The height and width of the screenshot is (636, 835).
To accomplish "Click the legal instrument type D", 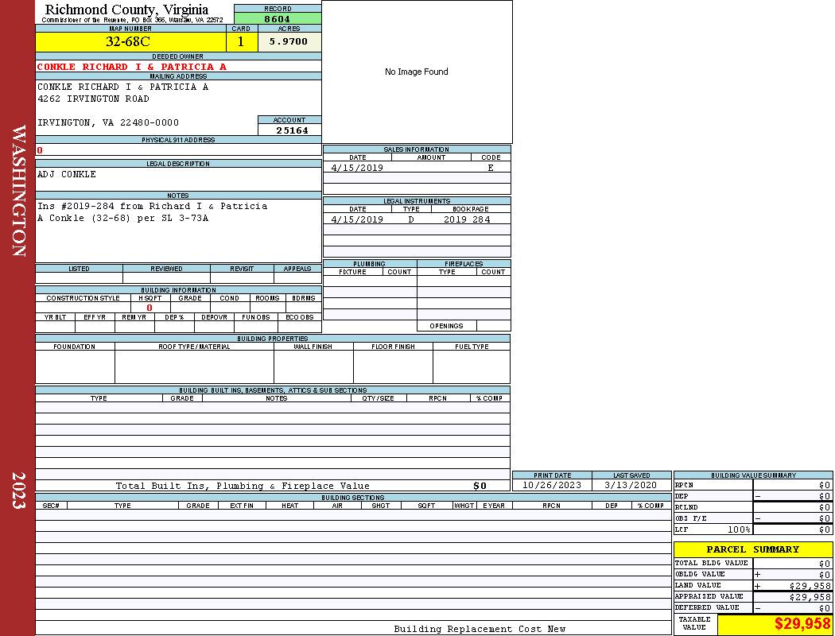I will (x=411, y=219).
